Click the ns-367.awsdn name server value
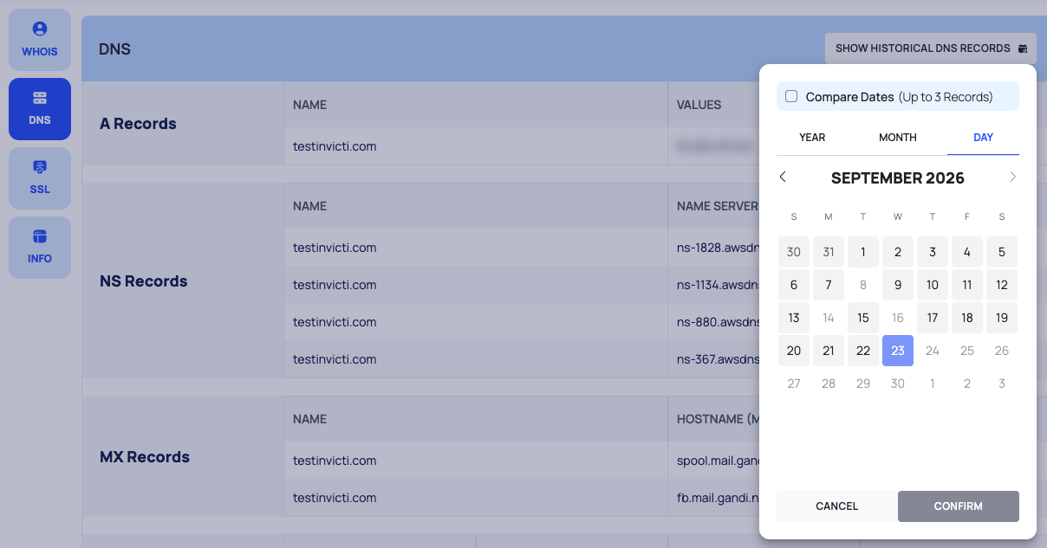This screenshot has height=548, width=1047. 718,359
